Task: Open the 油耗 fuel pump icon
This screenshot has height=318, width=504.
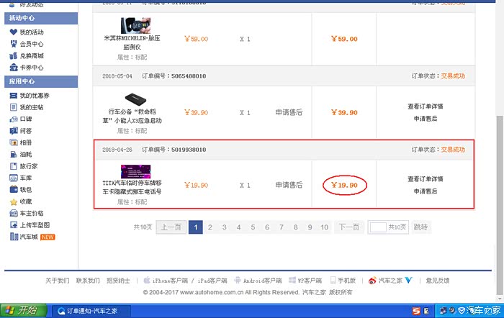Action: coord(14,154)
